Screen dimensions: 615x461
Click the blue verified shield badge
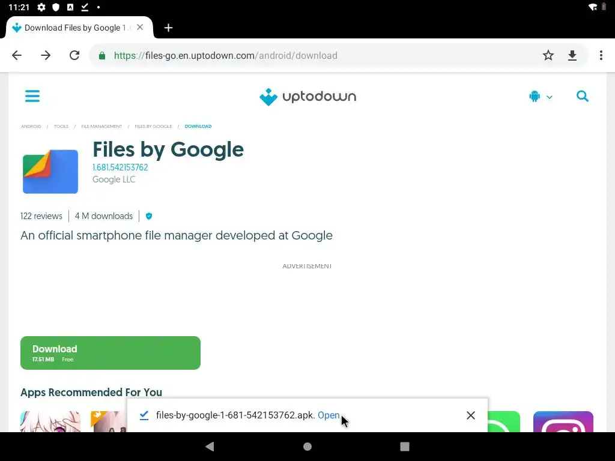(149, 216)
